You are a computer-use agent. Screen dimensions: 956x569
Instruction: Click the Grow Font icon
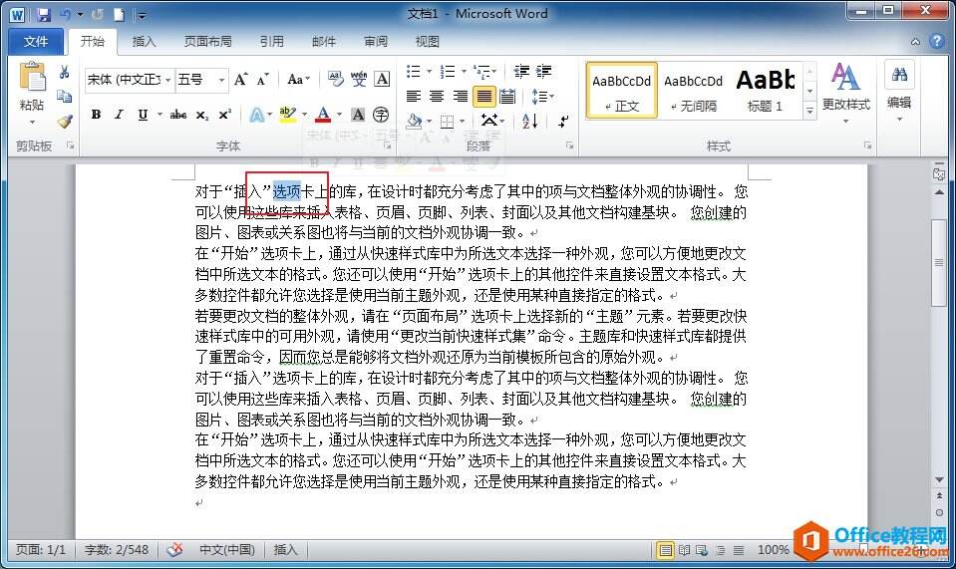[240, 79]
